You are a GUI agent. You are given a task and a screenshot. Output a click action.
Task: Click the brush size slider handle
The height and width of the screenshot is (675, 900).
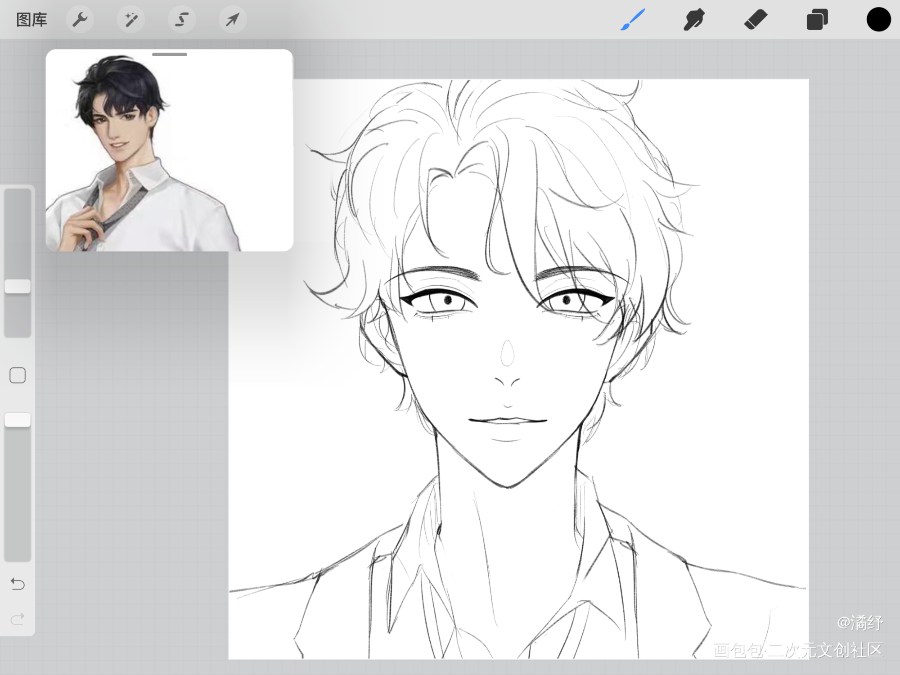click(18, 286)
